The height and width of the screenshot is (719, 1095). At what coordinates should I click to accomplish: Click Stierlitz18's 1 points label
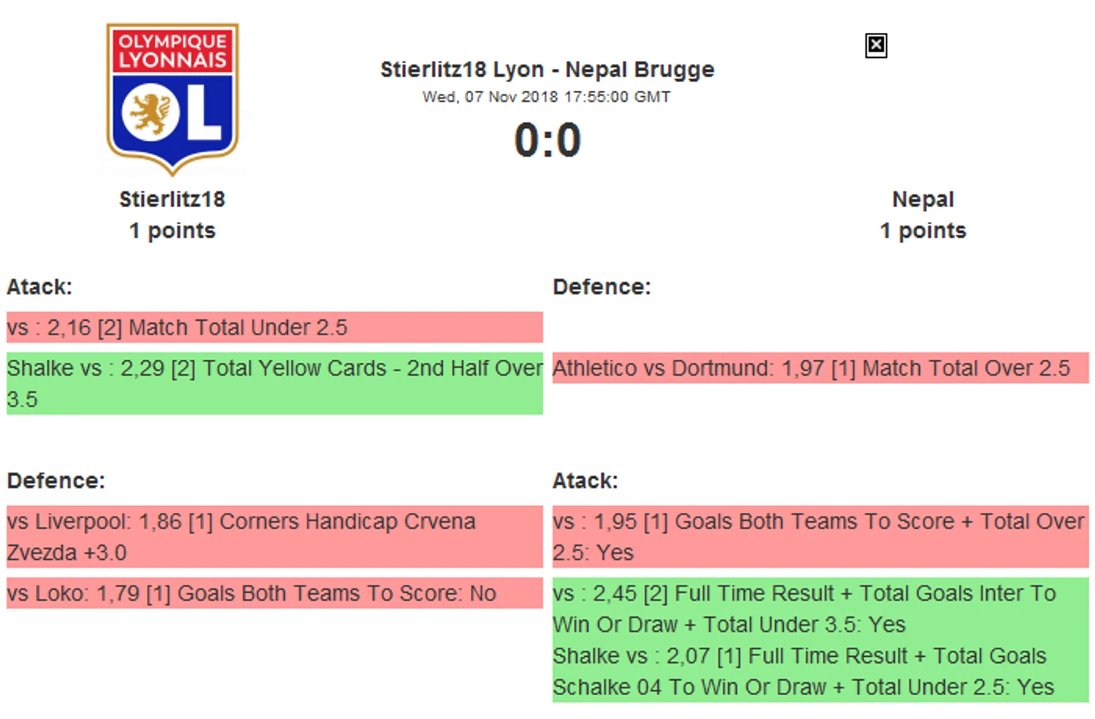pyautogui.click(x=172, y=231)
